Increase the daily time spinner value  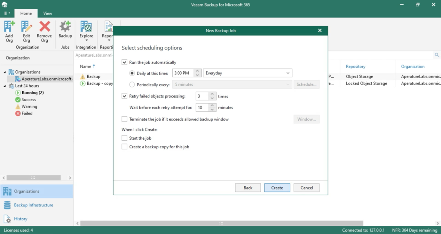click(x=197, y=71)
